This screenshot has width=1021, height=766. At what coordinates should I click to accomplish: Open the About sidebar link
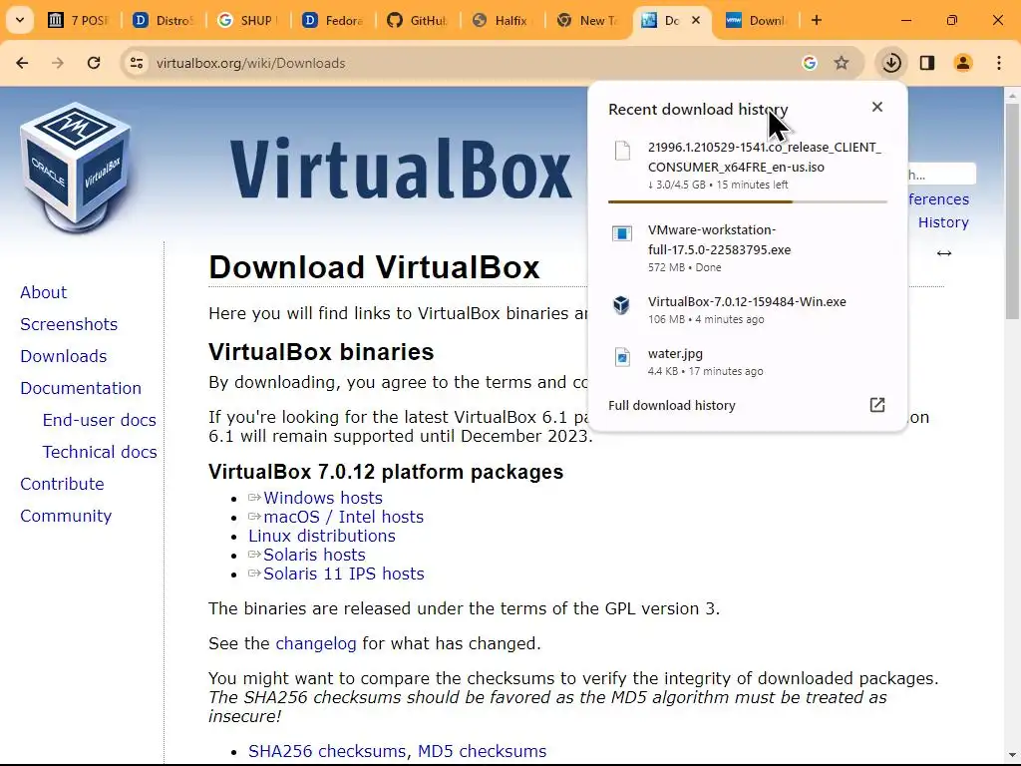click(44, 292)
